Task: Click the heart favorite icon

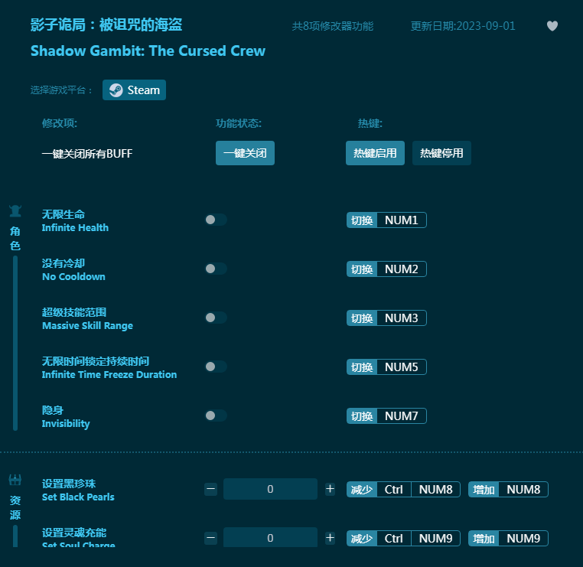Action: pos(552,26)
